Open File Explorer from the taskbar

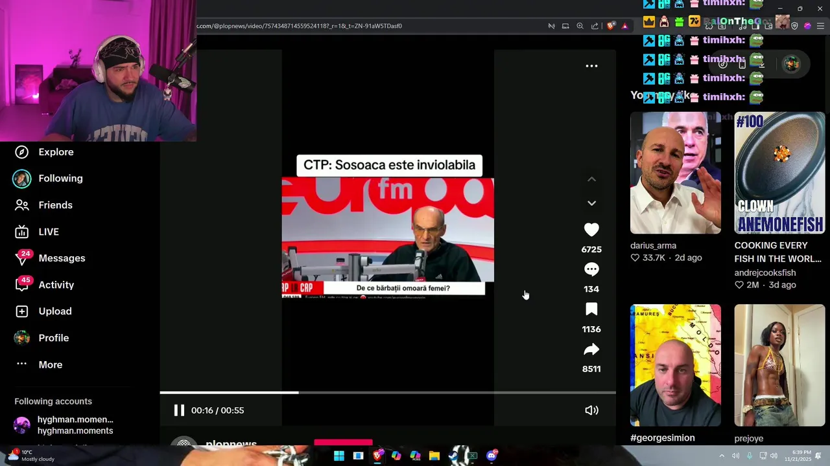coord(434,456)
